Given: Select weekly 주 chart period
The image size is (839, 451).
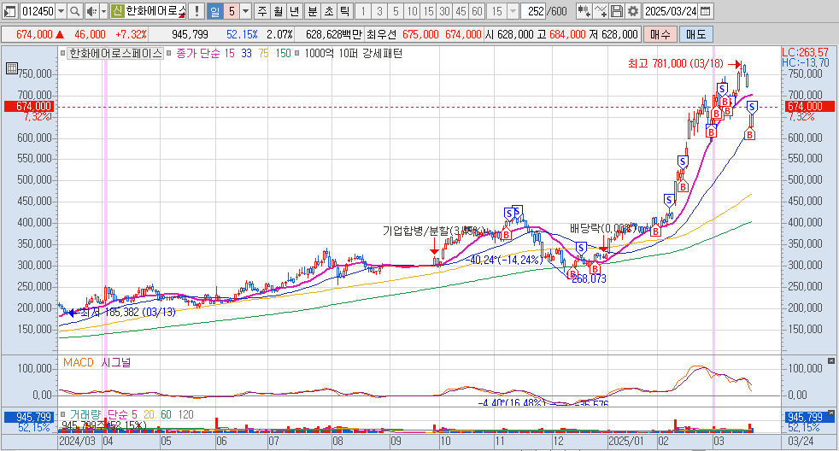Looking at the screenshot, I should click(261, 11).
